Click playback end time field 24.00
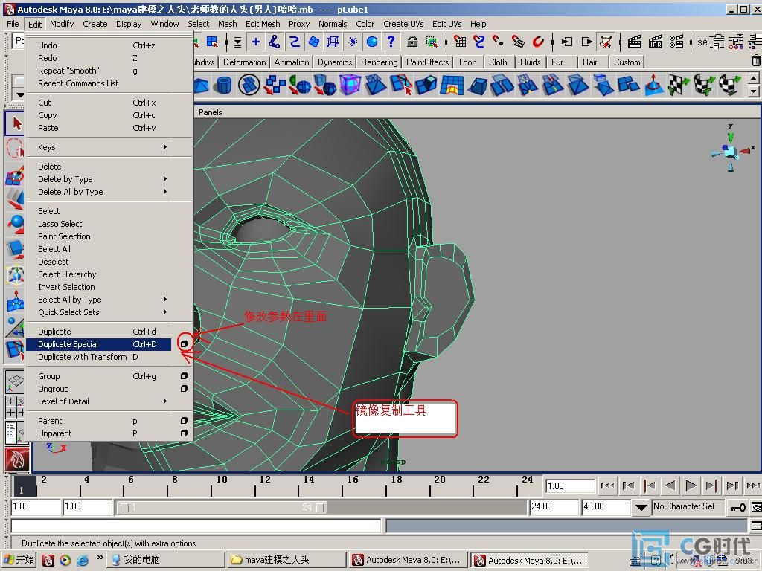 point(554,507)
